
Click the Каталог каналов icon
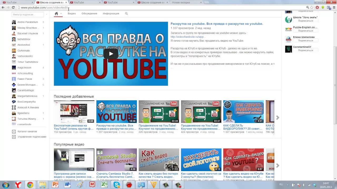point(14,132)
